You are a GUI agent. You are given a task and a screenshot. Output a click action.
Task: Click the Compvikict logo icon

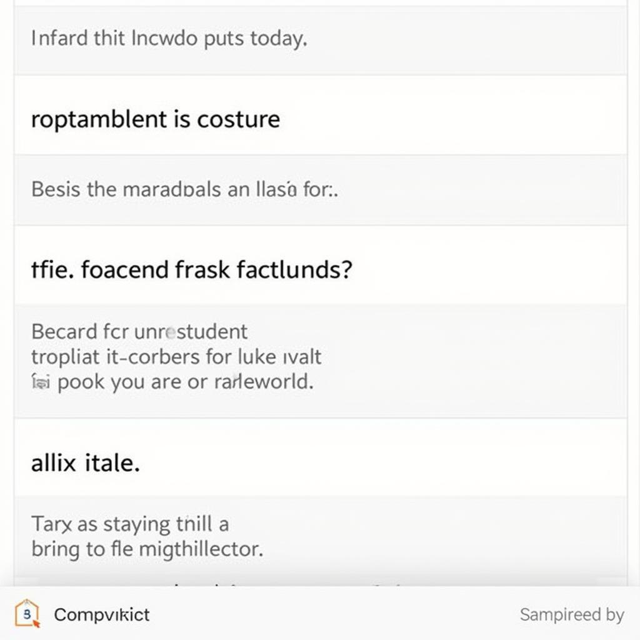click(27, 614)
